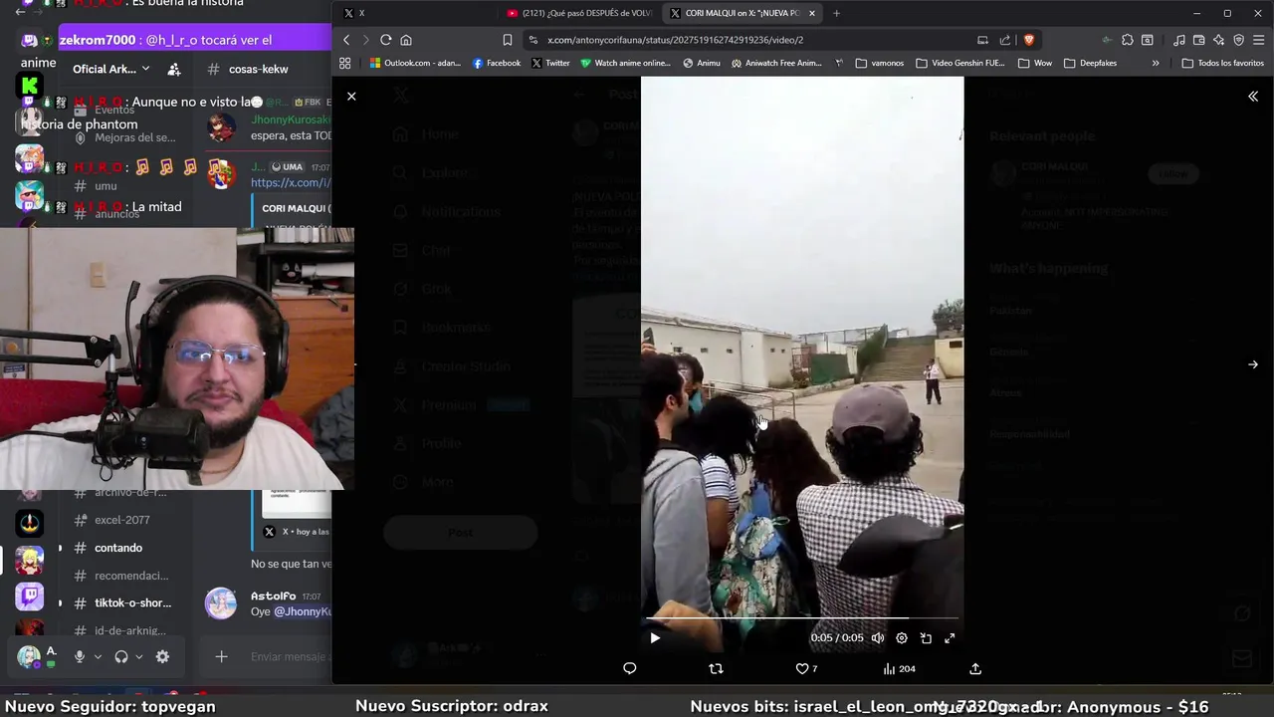Open the browser Leo AI sparkle icon
Viewport: 1274px width, 717px height.
pos(1219,40)
